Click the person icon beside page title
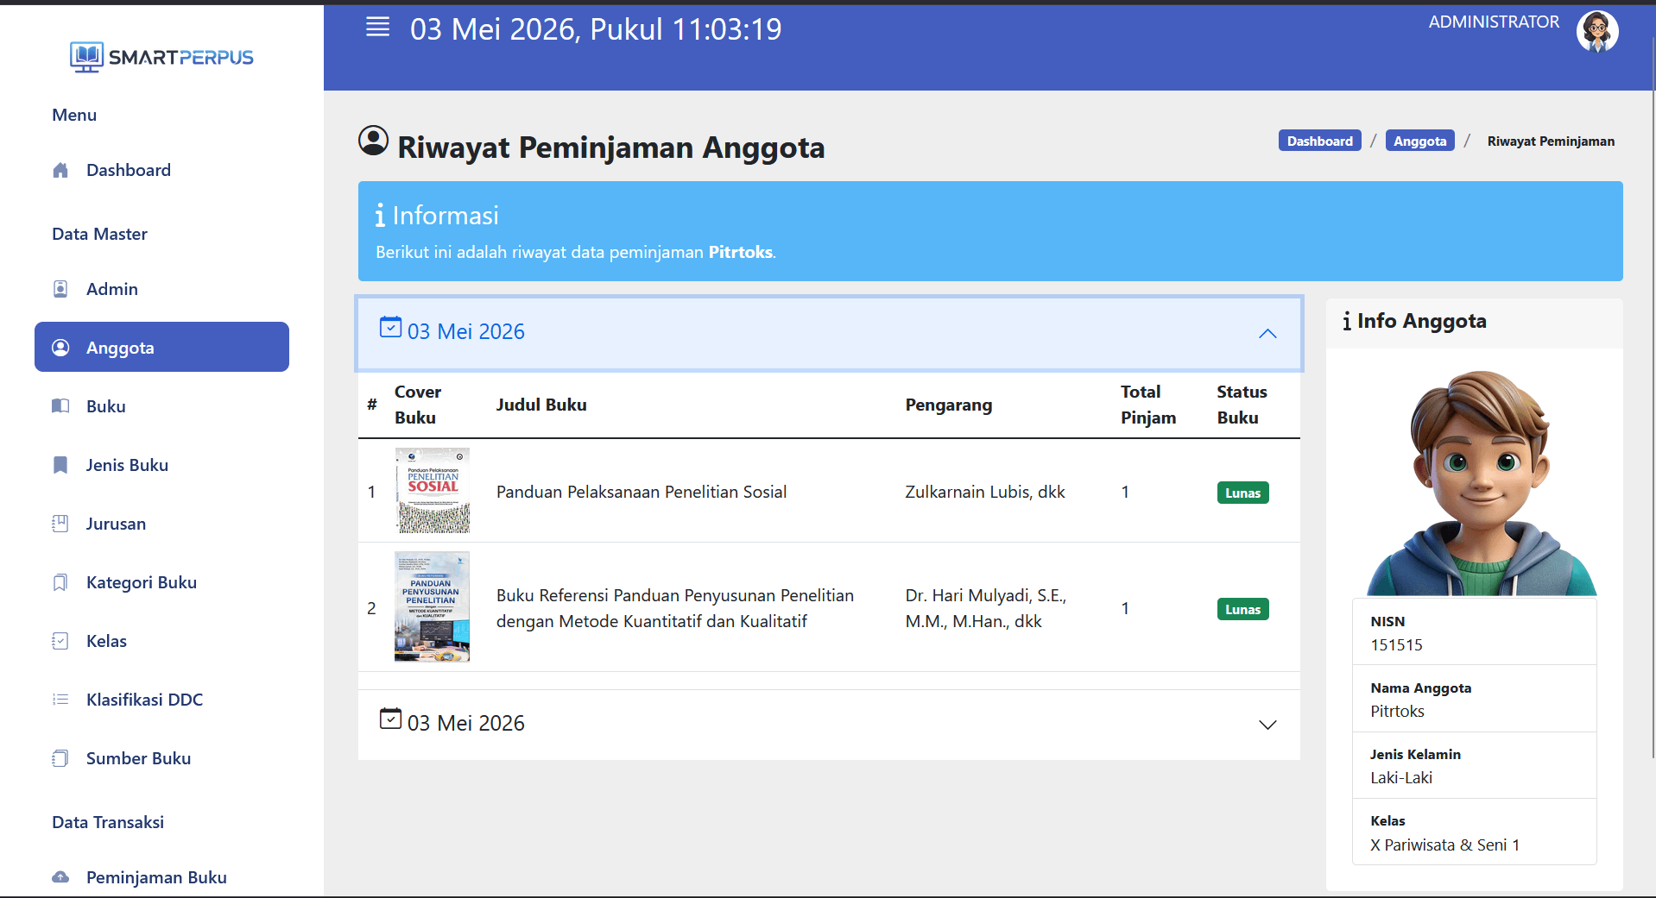This screenshot has height=898, width=1656. pyautogui.click(x=373, y=141)
